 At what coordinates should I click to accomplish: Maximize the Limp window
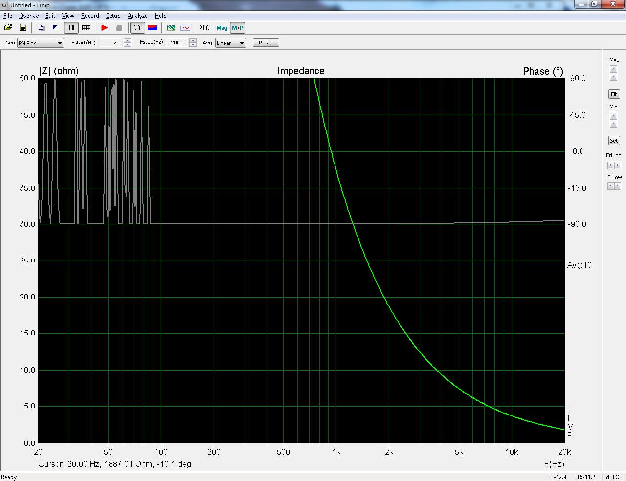[594, 4]
